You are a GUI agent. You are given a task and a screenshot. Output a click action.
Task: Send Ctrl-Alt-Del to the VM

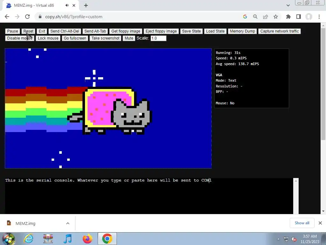(65, 31)
